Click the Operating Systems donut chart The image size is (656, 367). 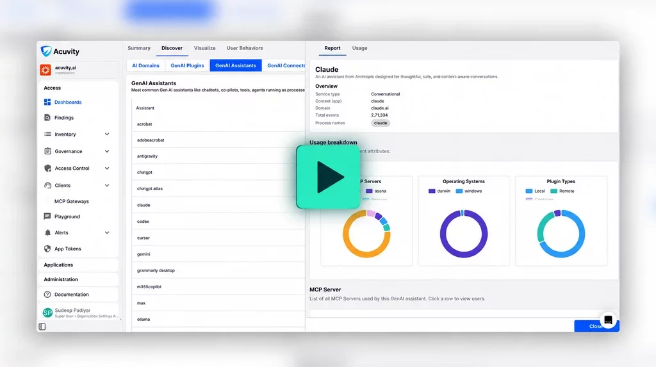click(464, 234)
